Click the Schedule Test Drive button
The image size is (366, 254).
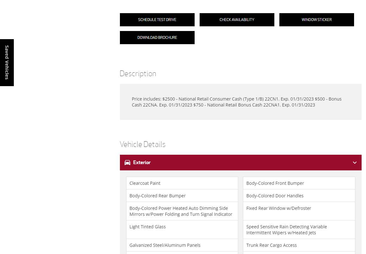click(x=157, y=20)
